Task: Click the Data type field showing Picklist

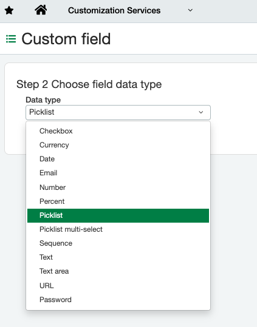Action: point(118,112)
